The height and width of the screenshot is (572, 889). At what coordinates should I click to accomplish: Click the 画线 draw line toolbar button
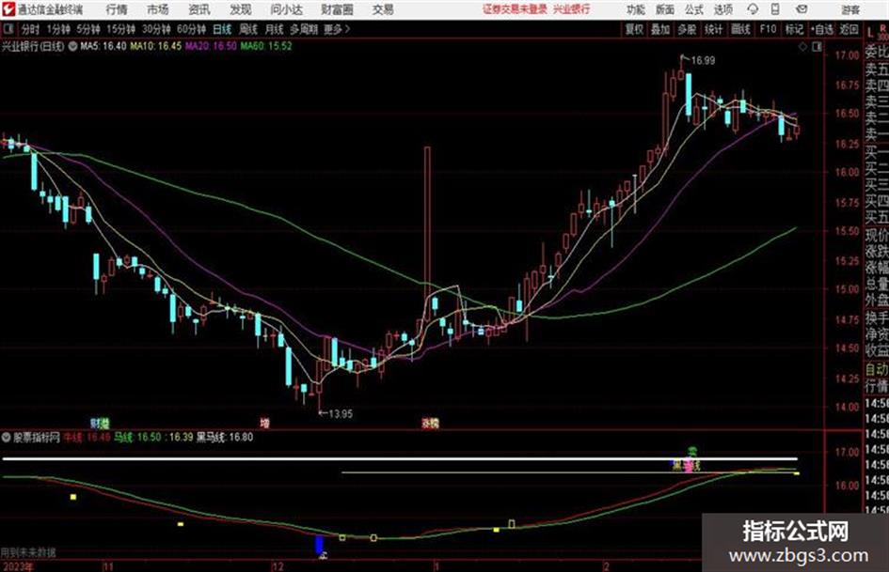pyautogui.click(x=740, y=29)
